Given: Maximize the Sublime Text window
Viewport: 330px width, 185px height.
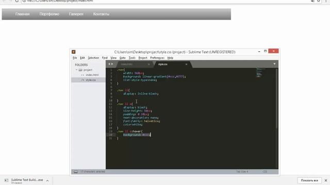Looking at the screenshot, I should point(265,51).
